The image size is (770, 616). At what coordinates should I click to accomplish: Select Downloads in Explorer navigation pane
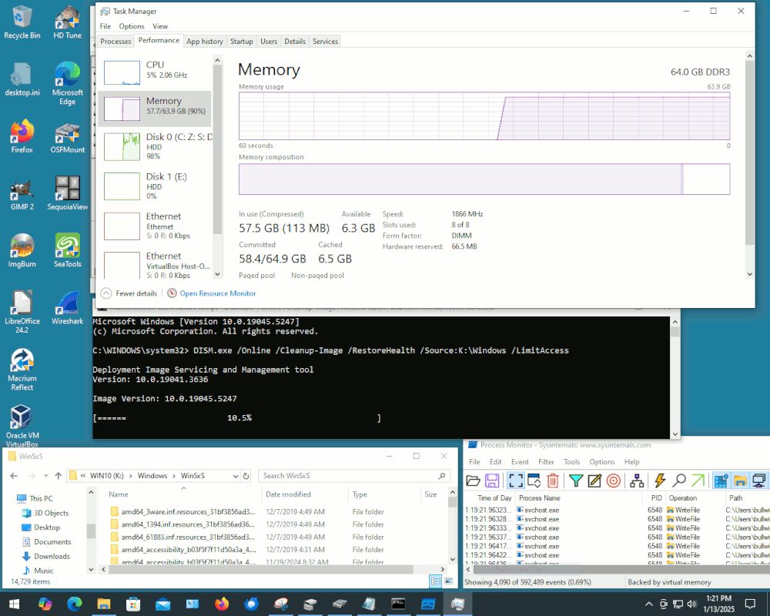(45, 556)
